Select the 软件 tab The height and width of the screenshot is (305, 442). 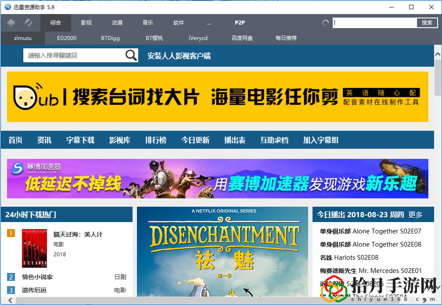pyautogui.click(x=179, y=22)
